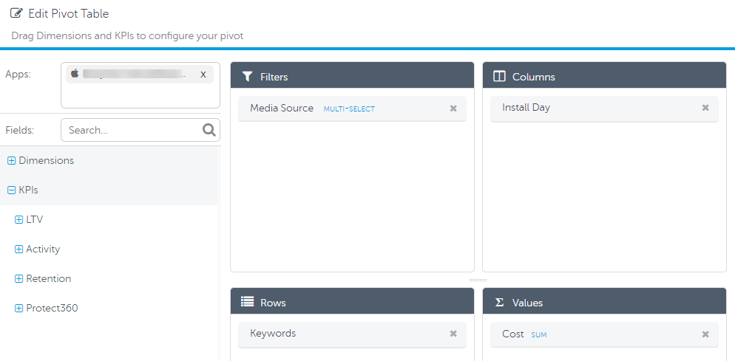Expand the Retention KPI group
This screenshot has width=735, height=361.
click(19, 279)
